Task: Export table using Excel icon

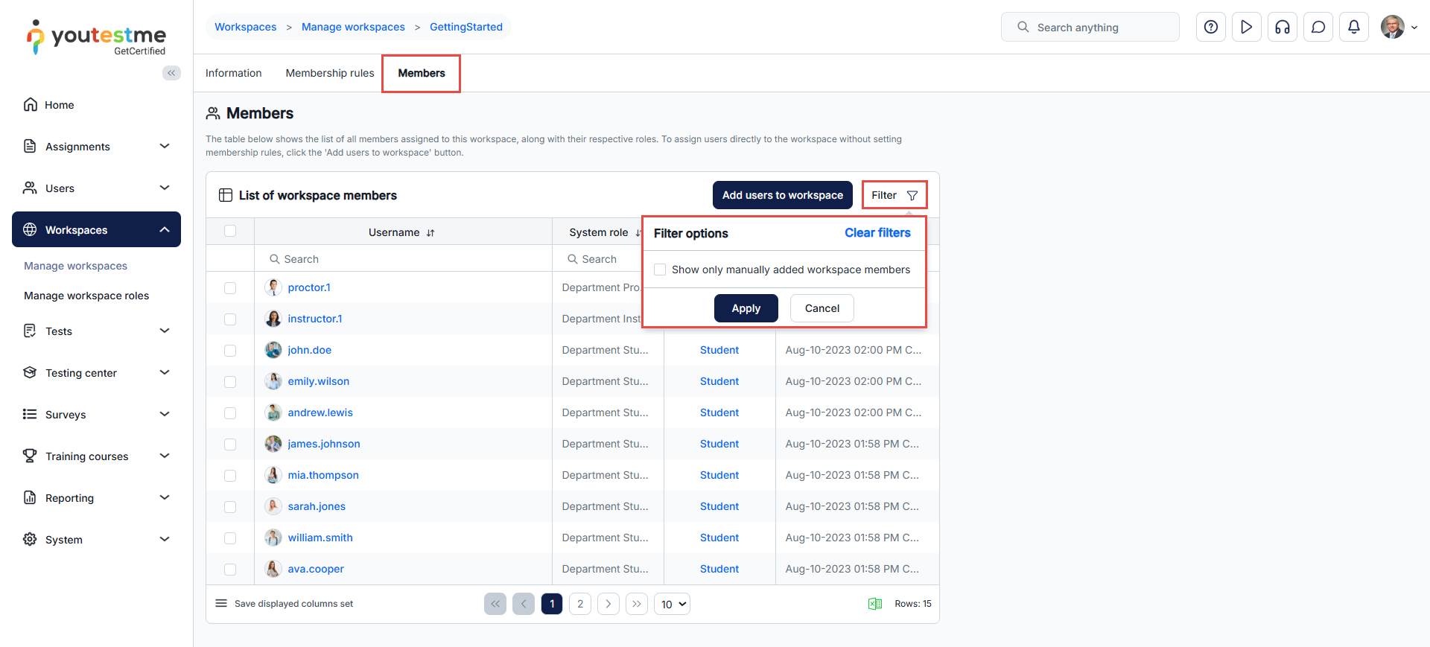Action: (874, 604)
